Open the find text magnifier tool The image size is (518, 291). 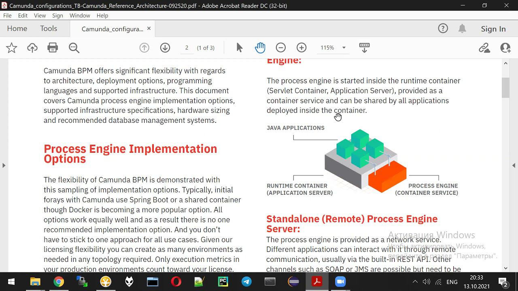[74, 48]
